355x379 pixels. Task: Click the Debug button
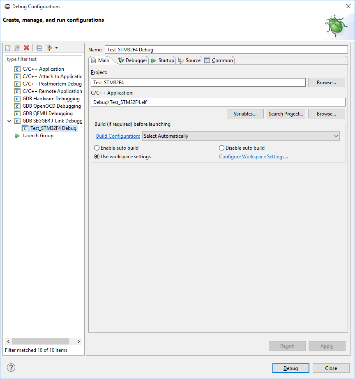tap(290, 368)
